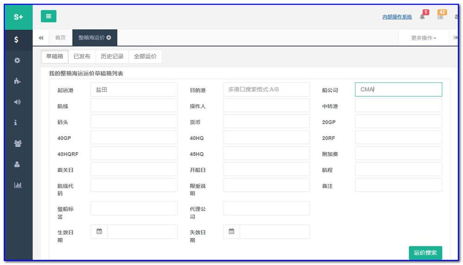
Task: Click calendar icon for 失效日期
Action: click(231, 231)
